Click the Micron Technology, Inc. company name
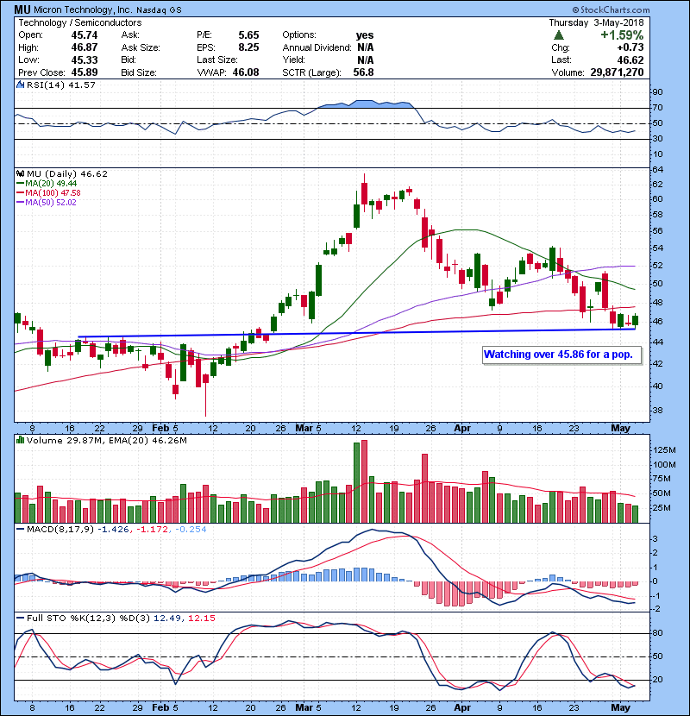Image resolution: width=690 pixels, height=716 pixels. pos(82,9)
